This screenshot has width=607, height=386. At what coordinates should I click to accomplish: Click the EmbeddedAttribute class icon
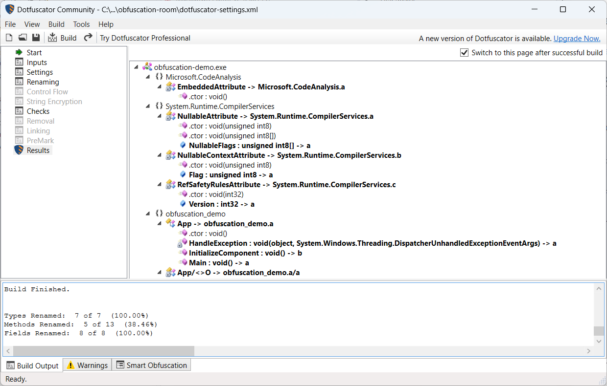click(170, 86)
